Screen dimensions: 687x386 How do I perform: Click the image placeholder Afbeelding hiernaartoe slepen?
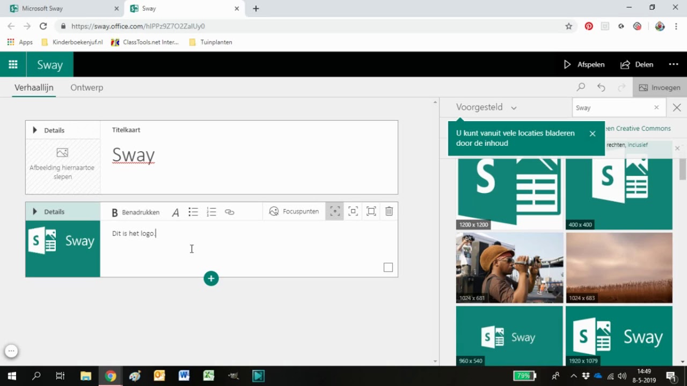(x=62, y=166)
